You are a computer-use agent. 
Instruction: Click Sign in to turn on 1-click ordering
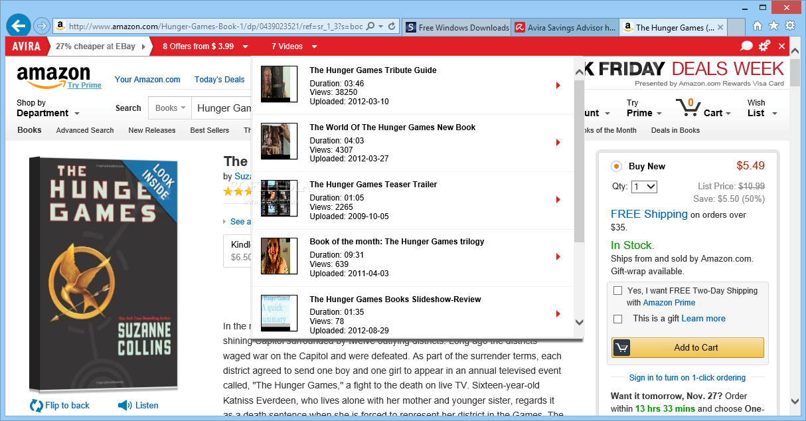pyautogui.click(x=687, y=378)
